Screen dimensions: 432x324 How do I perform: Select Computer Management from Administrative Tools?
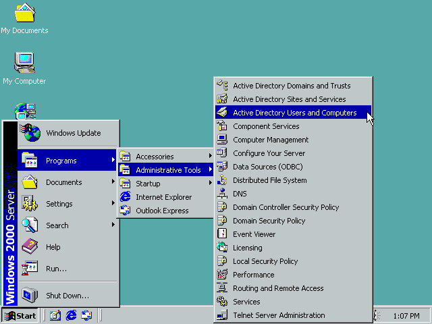click(x=270, y=140)
